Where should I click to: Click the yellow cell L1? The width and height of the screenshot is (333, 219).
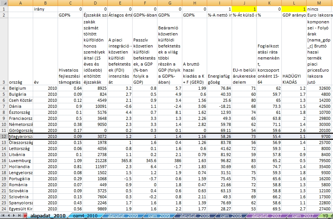click(293, 9)
